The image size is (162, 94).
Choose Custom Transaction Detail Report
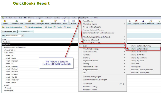[95, 80]
